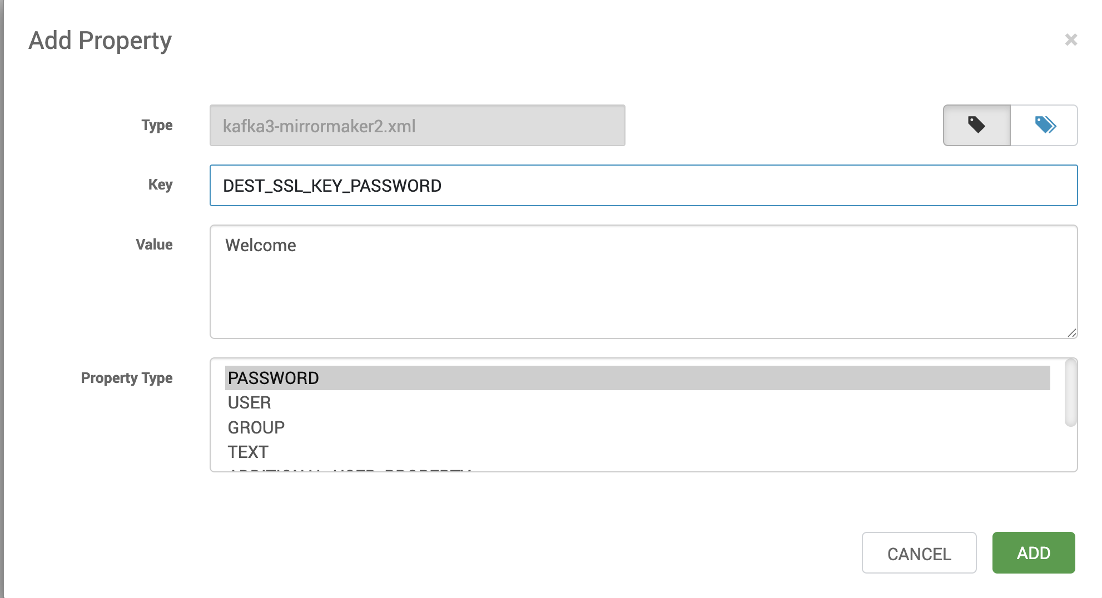Click the Property Type list scrollbar thumb
Screen dimensions: 1102x598
1071,393
